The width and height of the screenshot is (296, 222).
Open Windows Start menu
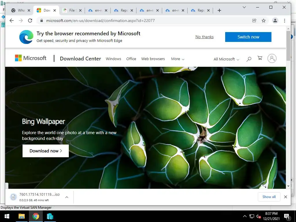7,216
